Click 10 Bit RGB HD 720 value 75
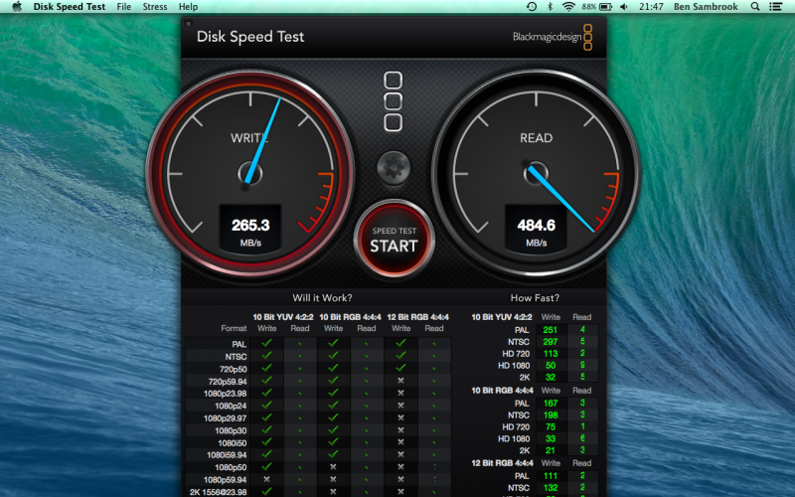Screen dimensions: 795x497 point(551,427)
